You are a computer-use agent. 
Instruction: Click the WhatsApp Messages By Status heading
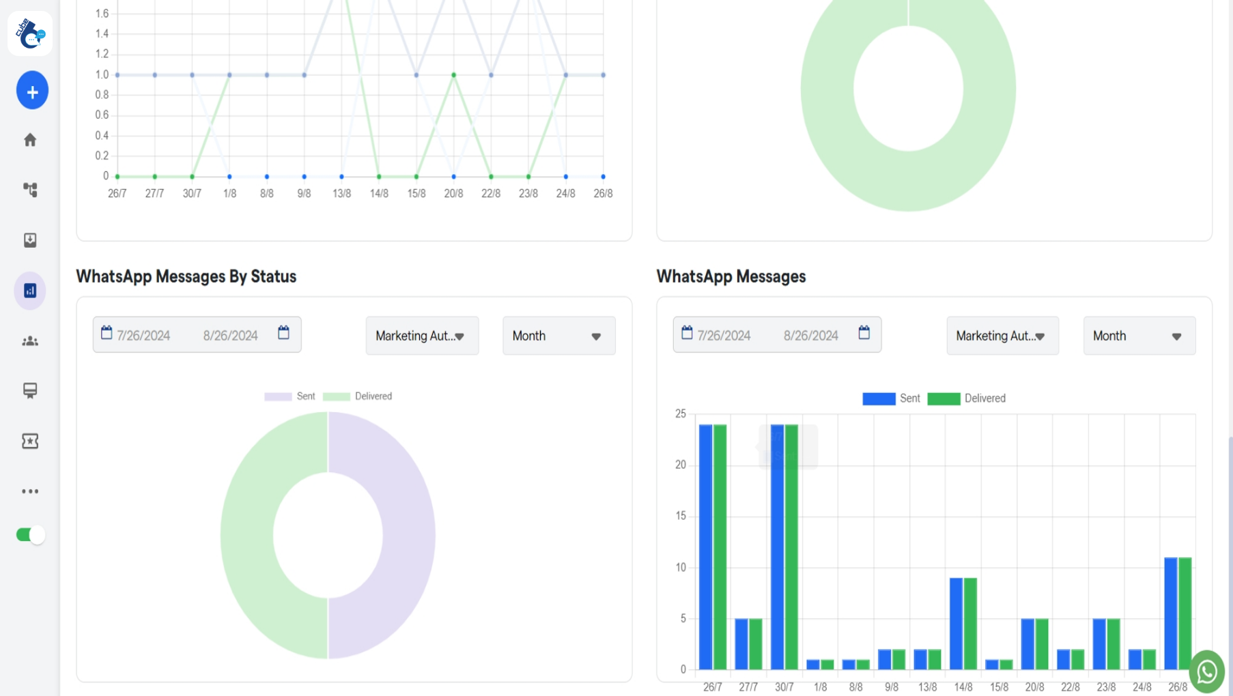coord(186,276)
